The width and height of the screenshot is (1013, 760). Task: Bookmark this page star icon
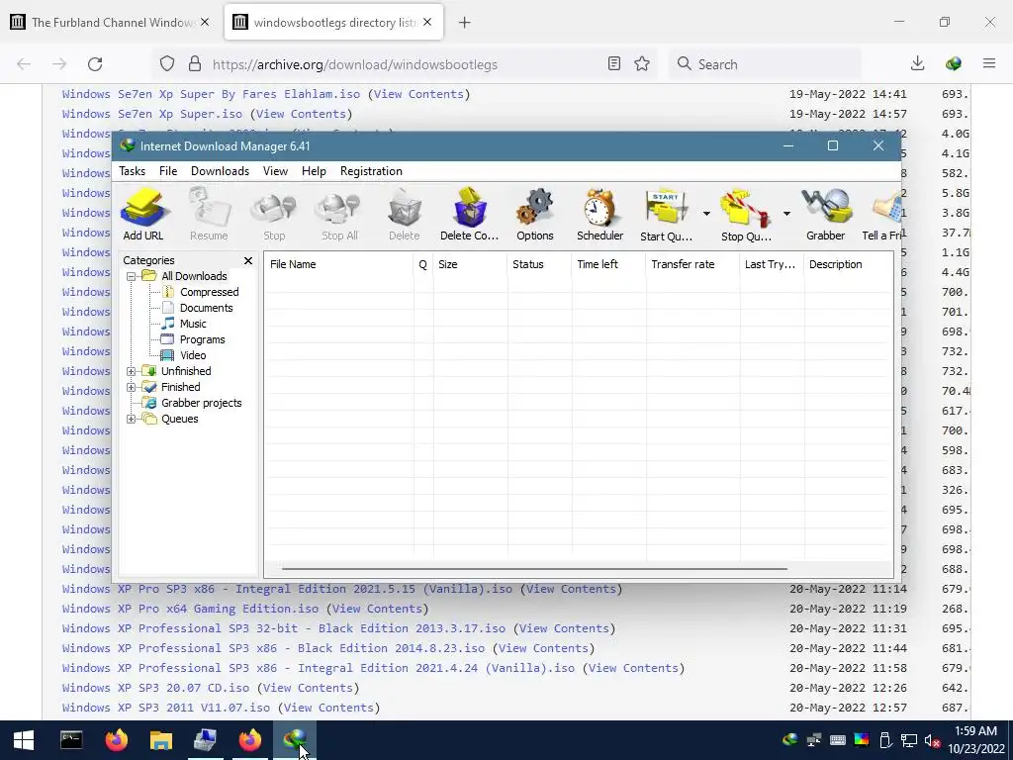(641, 63)
